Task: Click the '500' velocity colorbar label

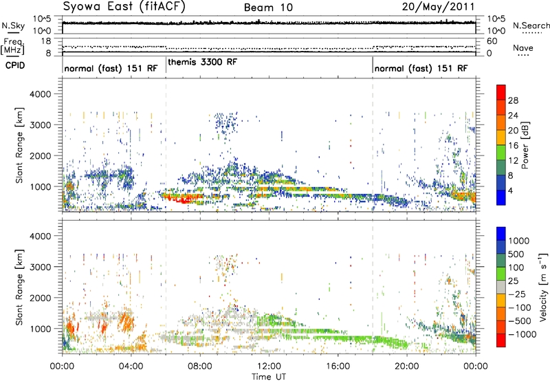Action: point(516,254)
